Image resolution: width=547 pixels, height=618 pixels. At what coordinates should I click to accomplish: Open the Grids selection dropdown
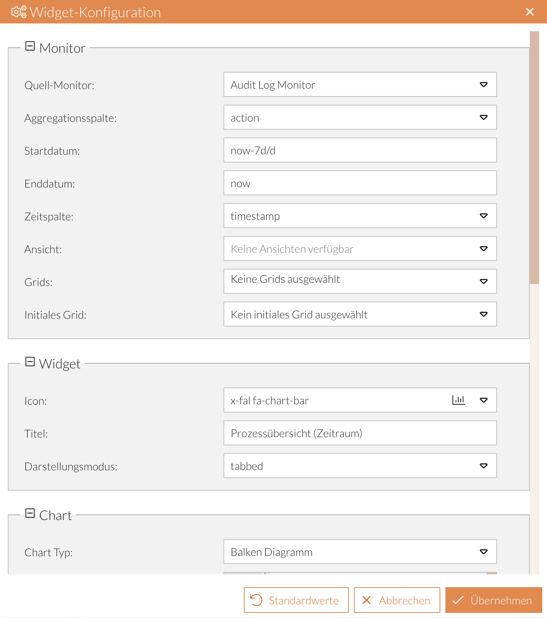[x=483, y=282]
